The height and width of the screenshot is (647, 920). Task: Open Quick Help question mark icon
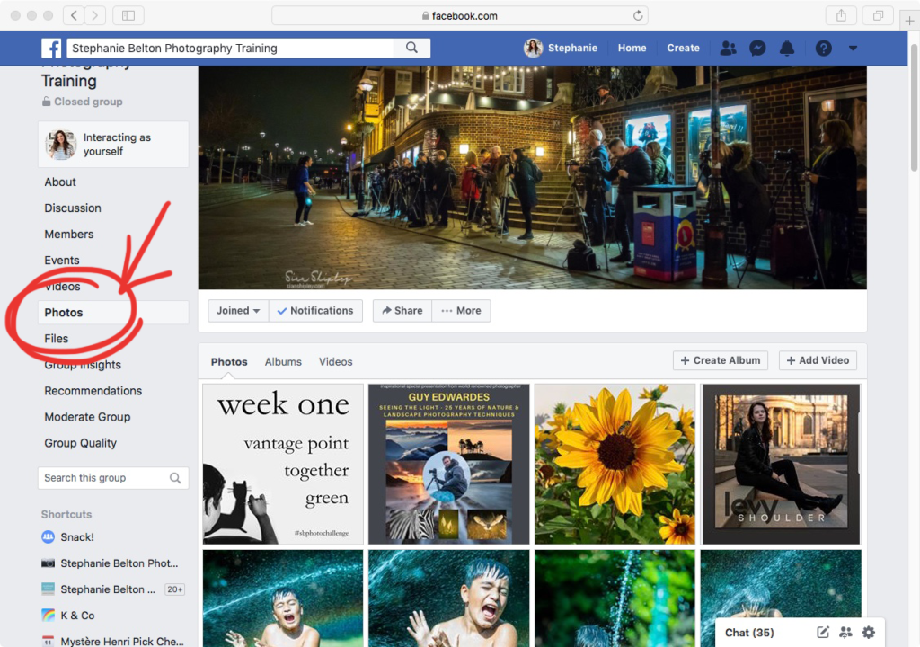(823, 48)
